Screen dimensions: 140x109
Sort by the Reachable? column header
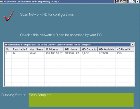point(20,49)
